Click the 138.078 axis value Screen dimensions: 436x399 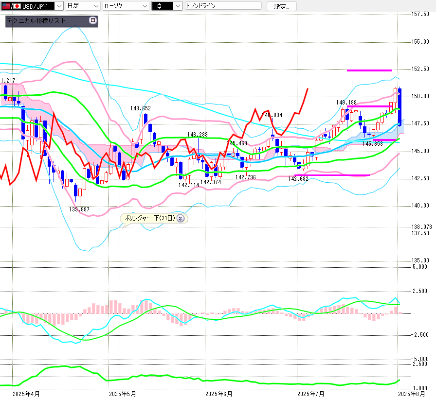pyautogui.click(x=422, y=227)
